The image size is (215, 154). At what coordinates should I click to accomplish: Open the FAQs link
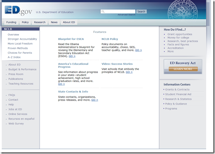(12, 95)
